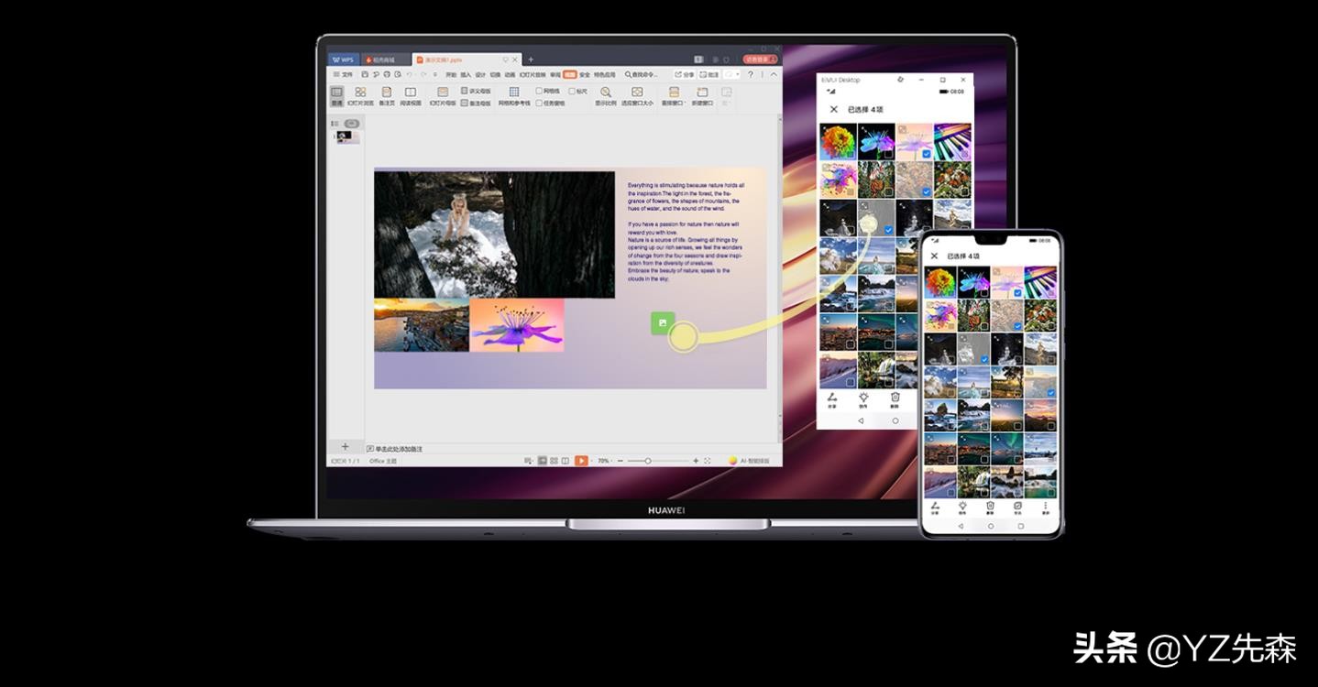Click the zoom out minus button
Viewport: 1318px width, 687px height.
click(x=621, y=461)
